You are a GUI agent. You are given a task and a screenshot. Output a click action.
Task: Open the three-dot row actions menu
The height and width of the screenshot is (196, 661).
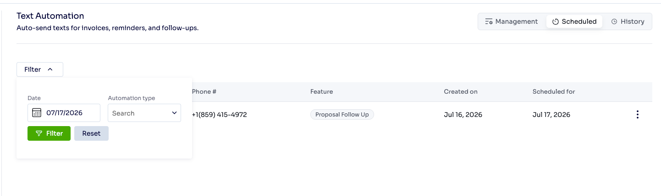pyautogui.click(x=637, y=115)
